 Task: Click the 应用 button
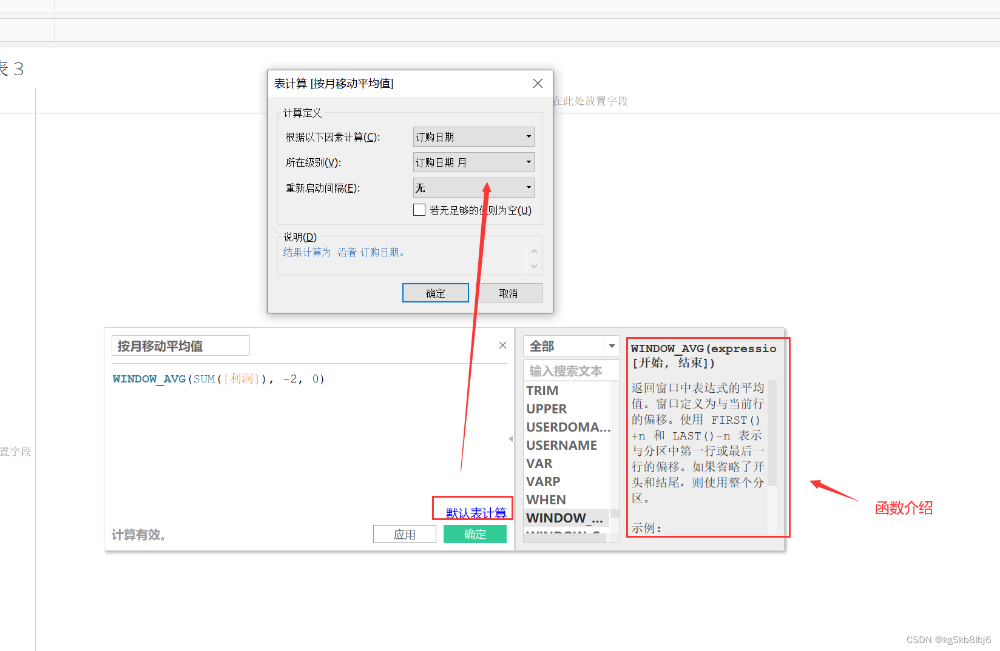404,534
